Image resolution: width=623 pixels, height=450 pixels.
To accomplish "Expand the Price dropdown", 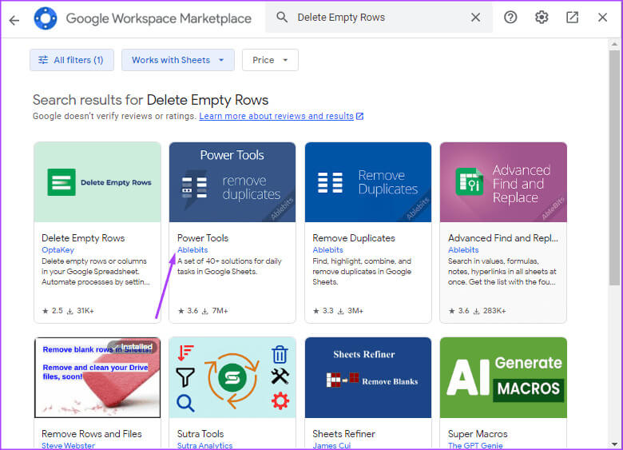I will (x=270, y=60).
